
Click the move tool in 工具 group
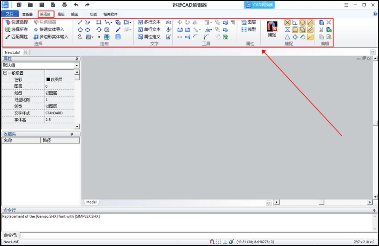click(x=180, y=23)
